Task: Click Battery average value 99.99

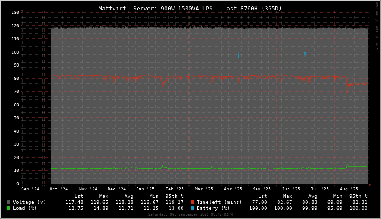Action: 310,208
